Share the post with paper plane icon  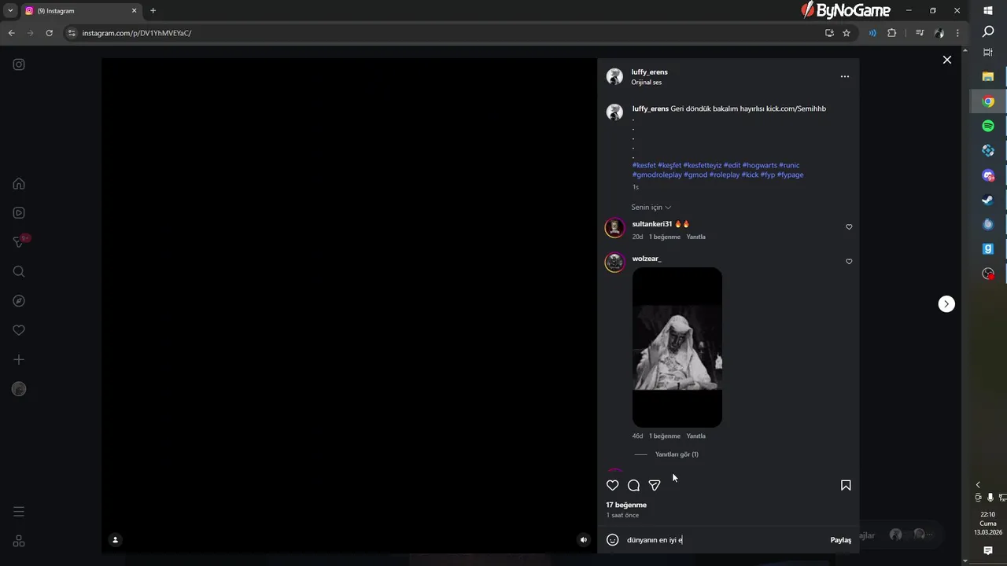[x=655, y=485]
